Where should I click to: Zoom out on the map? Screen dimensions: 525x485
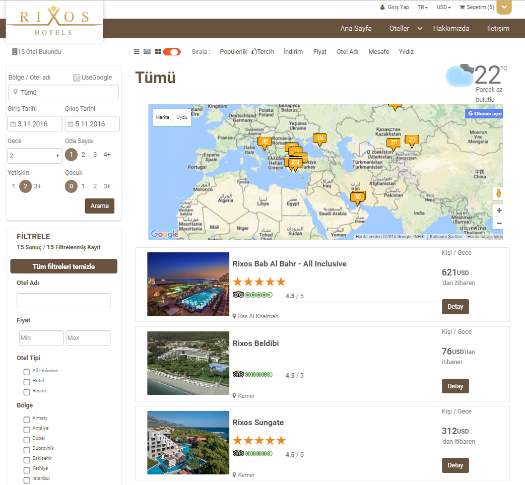pos(499,223)
